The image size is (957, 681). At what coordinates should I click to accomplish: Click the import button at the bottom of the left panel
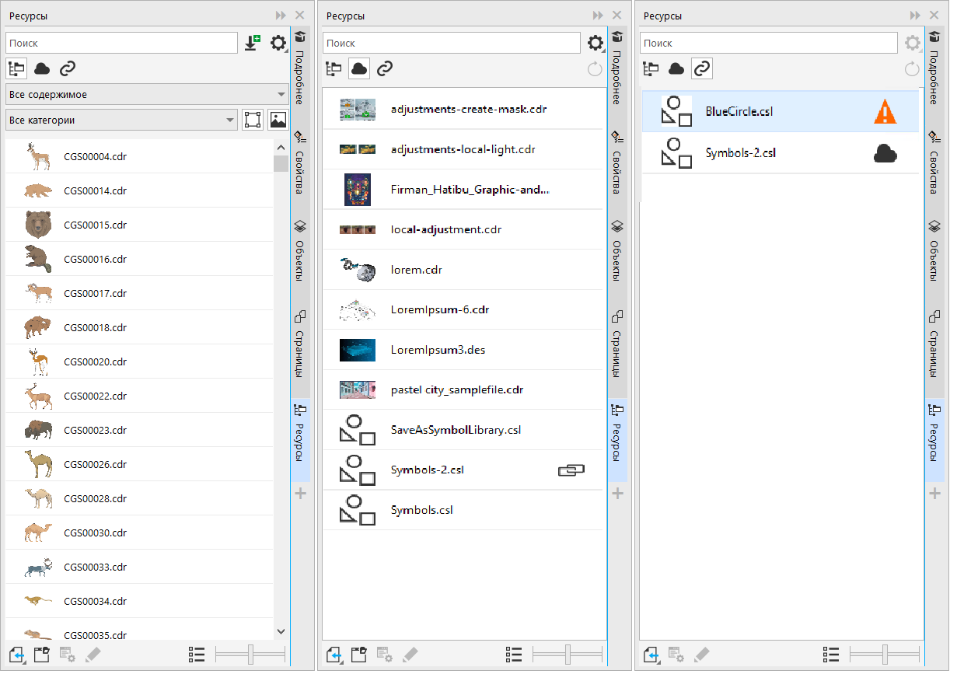click(17, 655)
